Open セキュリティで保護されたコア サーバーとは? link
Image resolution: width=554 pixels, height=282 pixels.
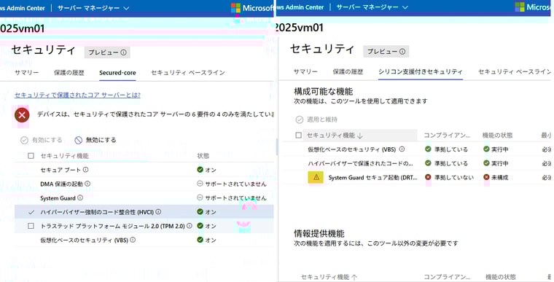(x=77, y=95)
